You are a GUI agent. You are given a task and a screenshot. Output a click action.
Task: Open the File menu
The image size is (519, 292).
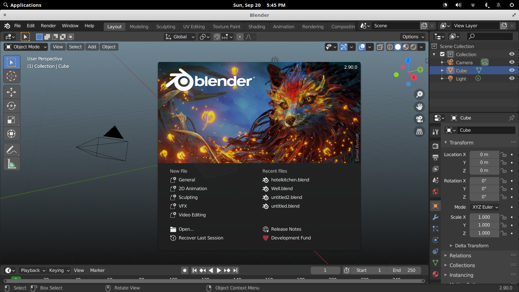tap(18, 26)
